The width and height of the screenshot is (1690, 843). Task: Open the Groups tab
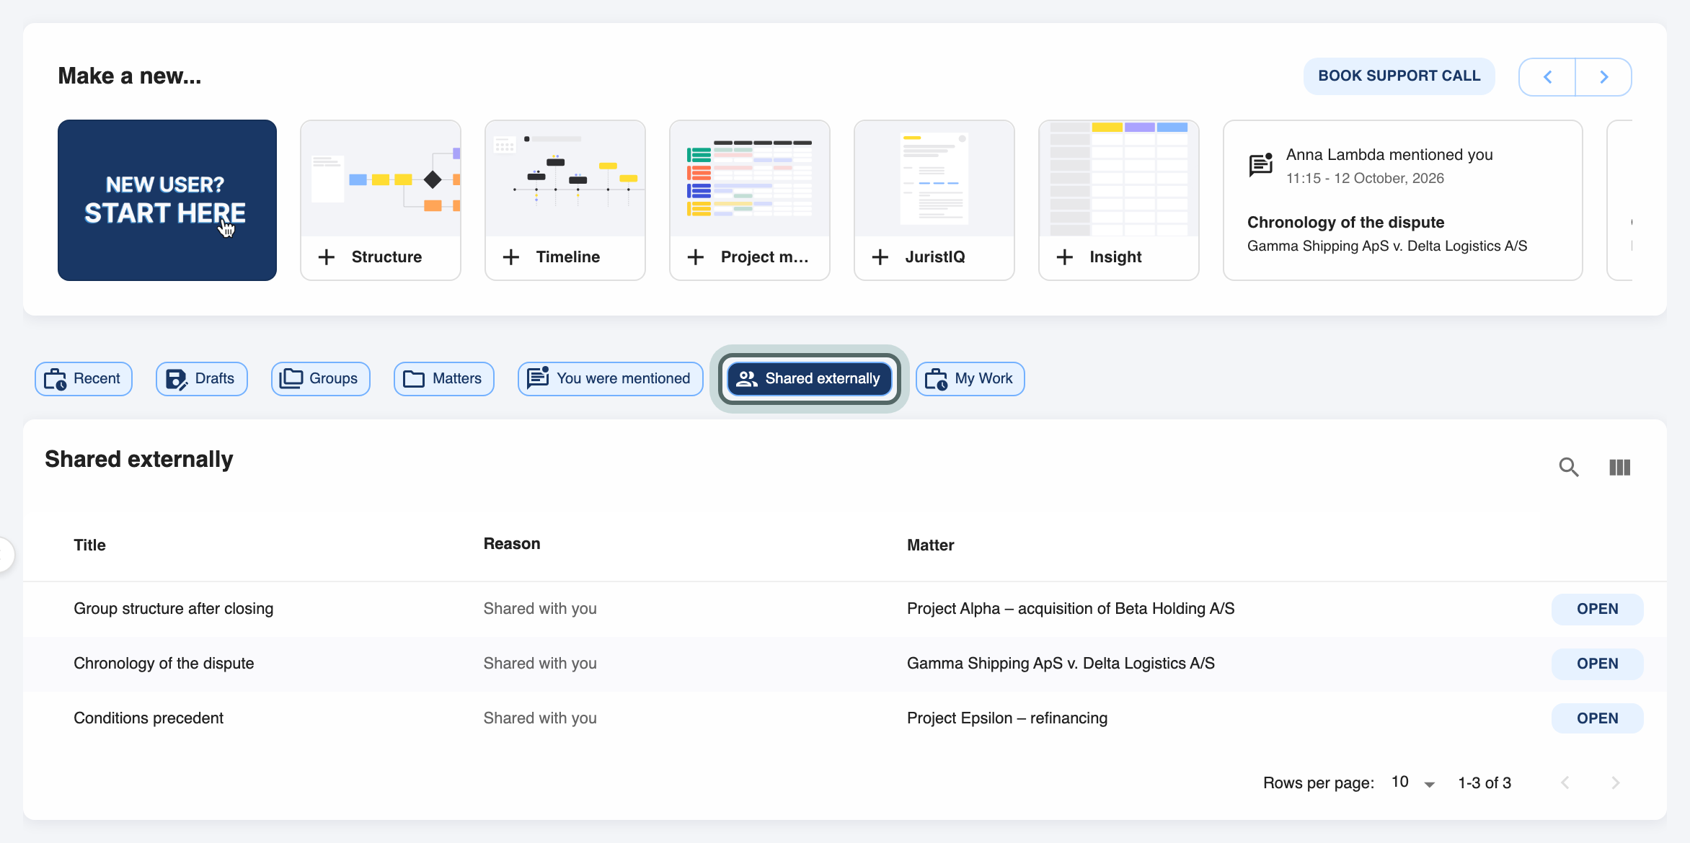click(x=321, y=379)
